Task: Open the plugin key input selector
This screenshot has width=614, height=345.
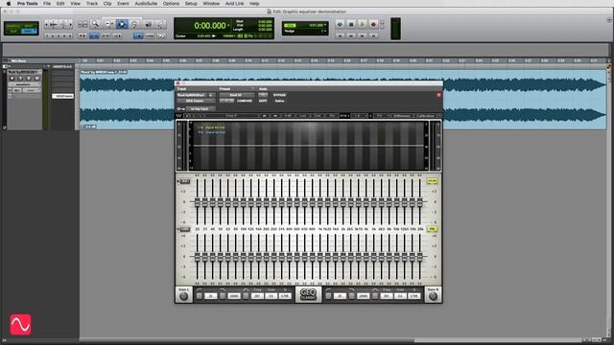Action: tap(201, 109)
